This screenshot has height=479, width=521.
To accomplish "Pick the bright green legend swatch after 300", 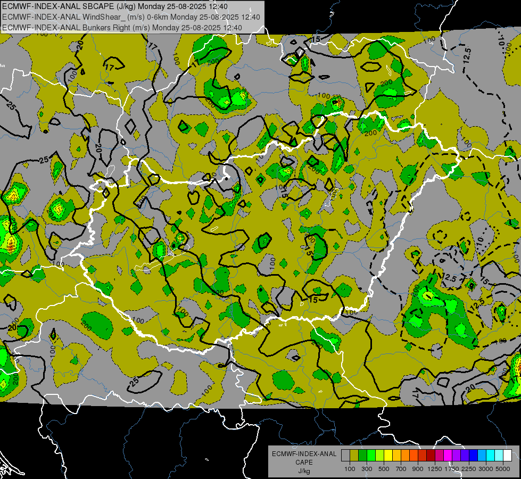I will pyautogui.click(x=371, y=455).
